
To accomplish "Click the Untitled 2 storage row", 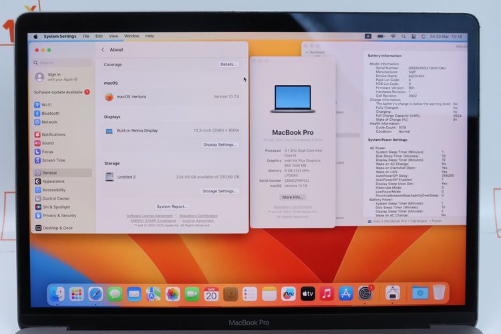I will point(172,177).
